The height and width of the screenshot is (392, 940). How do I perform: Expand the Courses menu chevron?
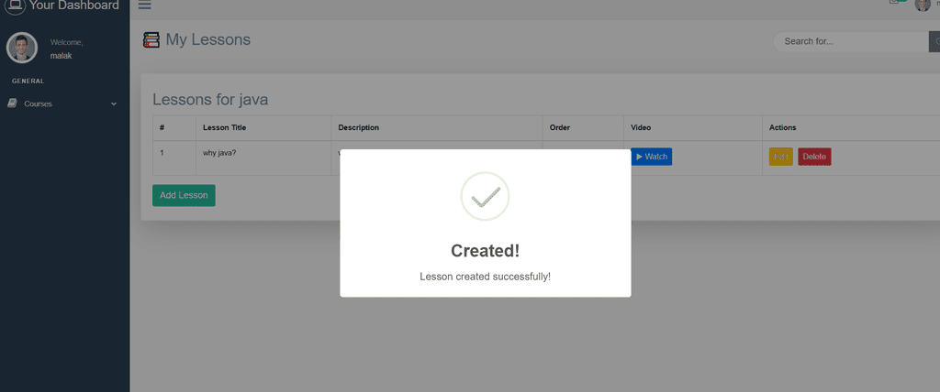[x=114, y=104]
